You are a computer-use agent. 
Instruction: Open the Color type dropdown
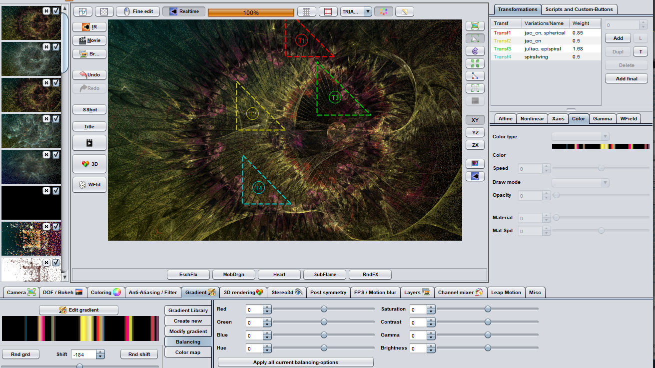[580, 136]
